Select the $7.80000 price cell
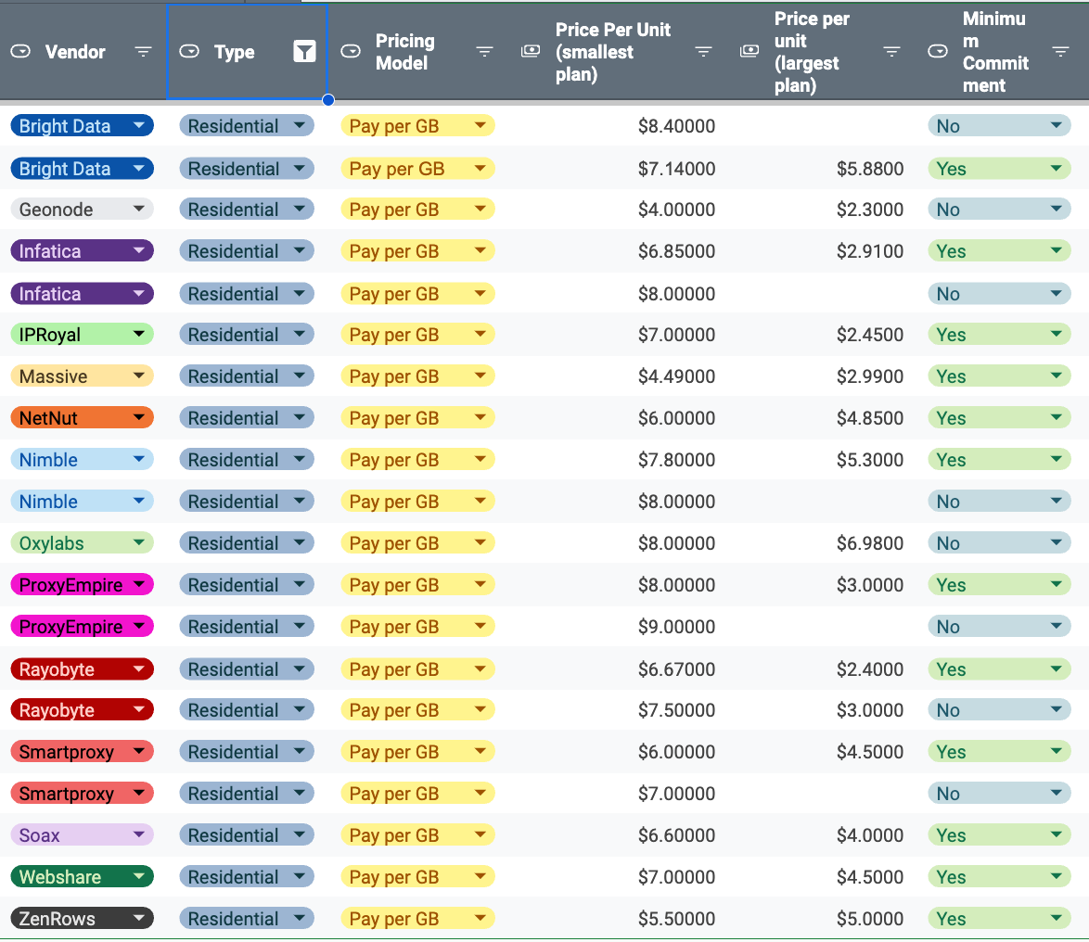 click(676, 460)
